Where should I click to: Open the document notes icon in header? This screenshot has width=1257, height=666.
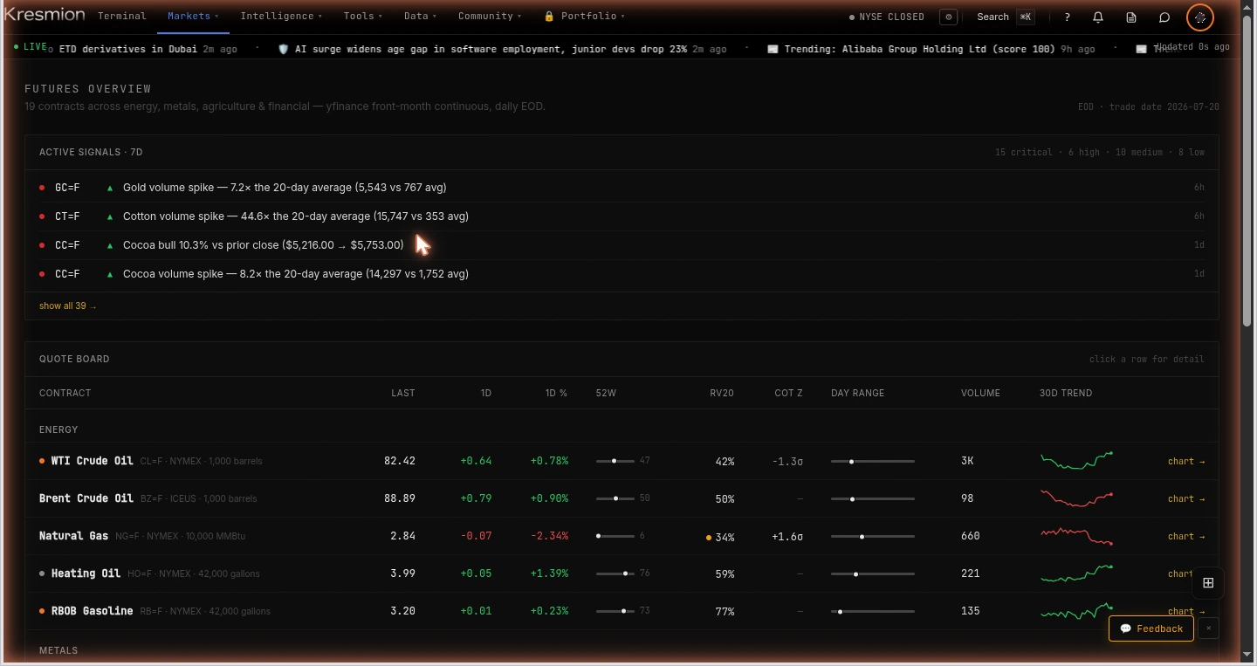(1131, 17)
